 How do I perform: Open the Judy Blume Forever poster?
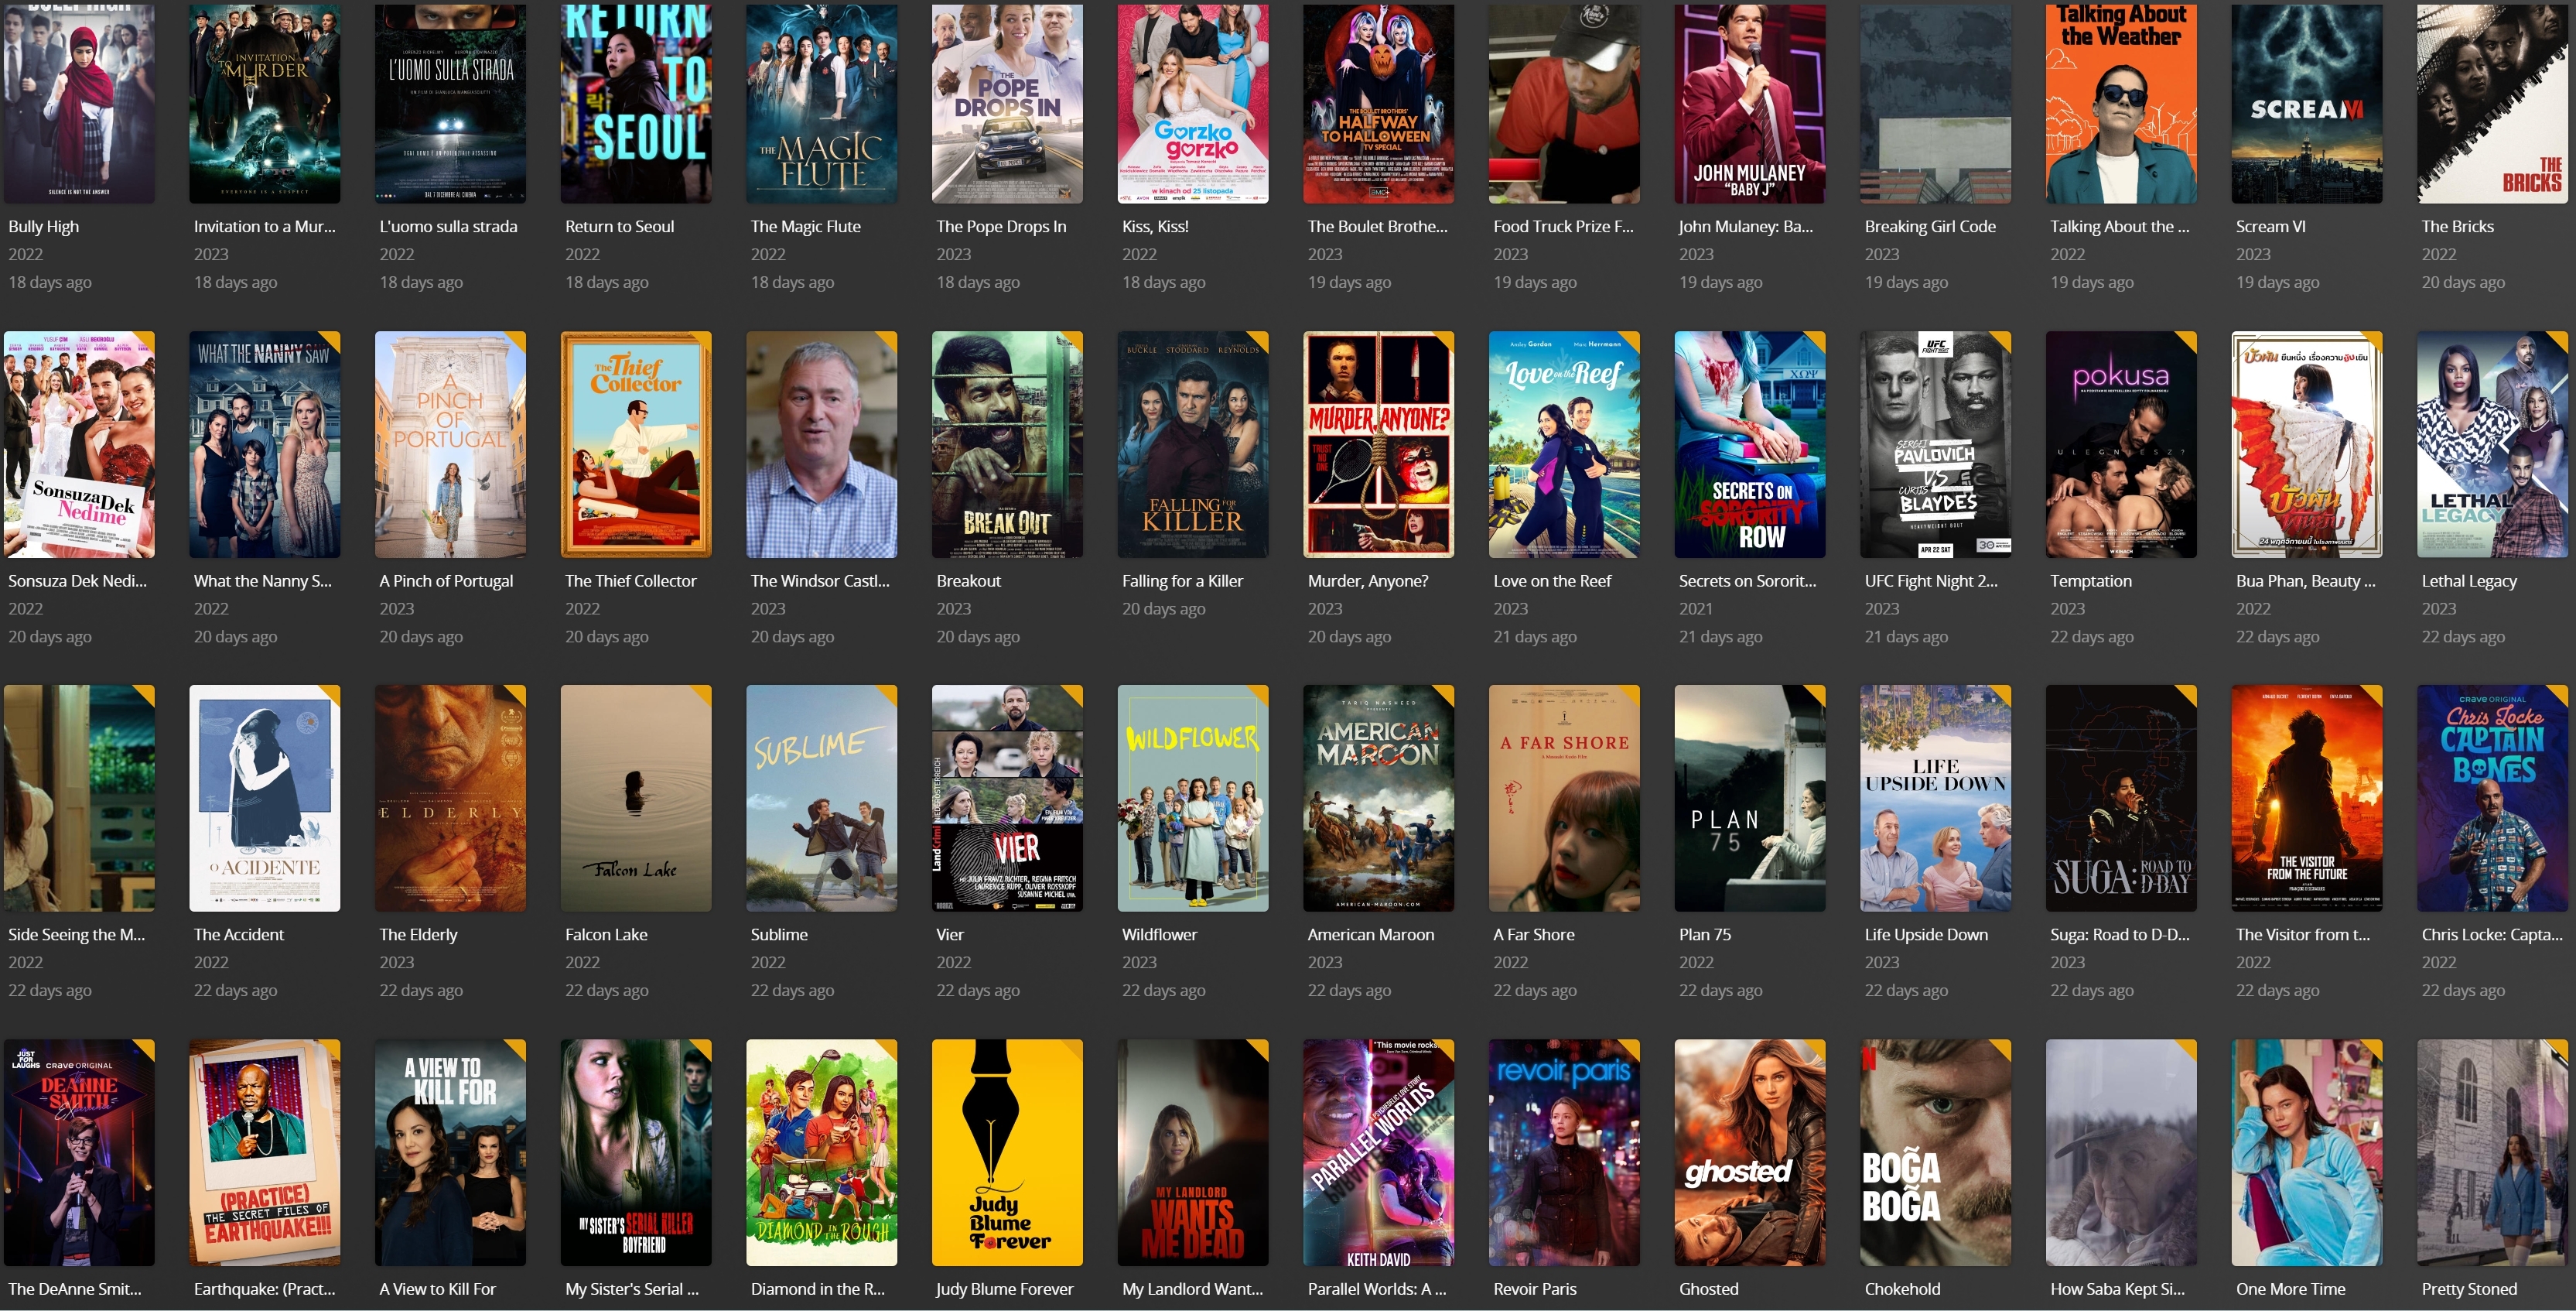coord(1007,1153)
